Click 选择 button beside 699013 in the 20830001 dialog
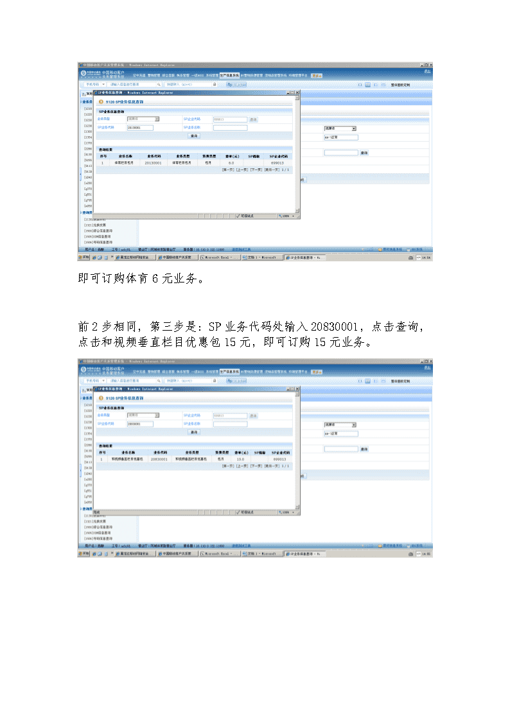This screenshot has width=510, height=721. pyautogui.click(x=253, y=415)
